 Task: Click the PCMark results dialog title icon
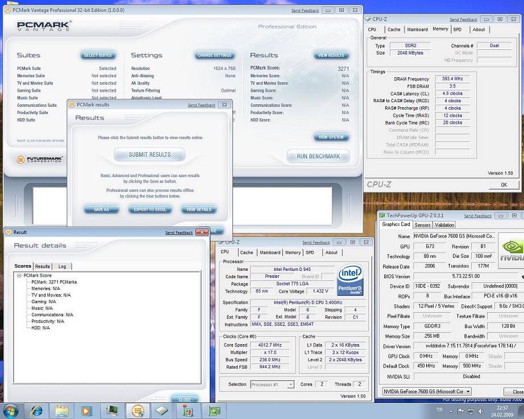(x=72, y=104)
